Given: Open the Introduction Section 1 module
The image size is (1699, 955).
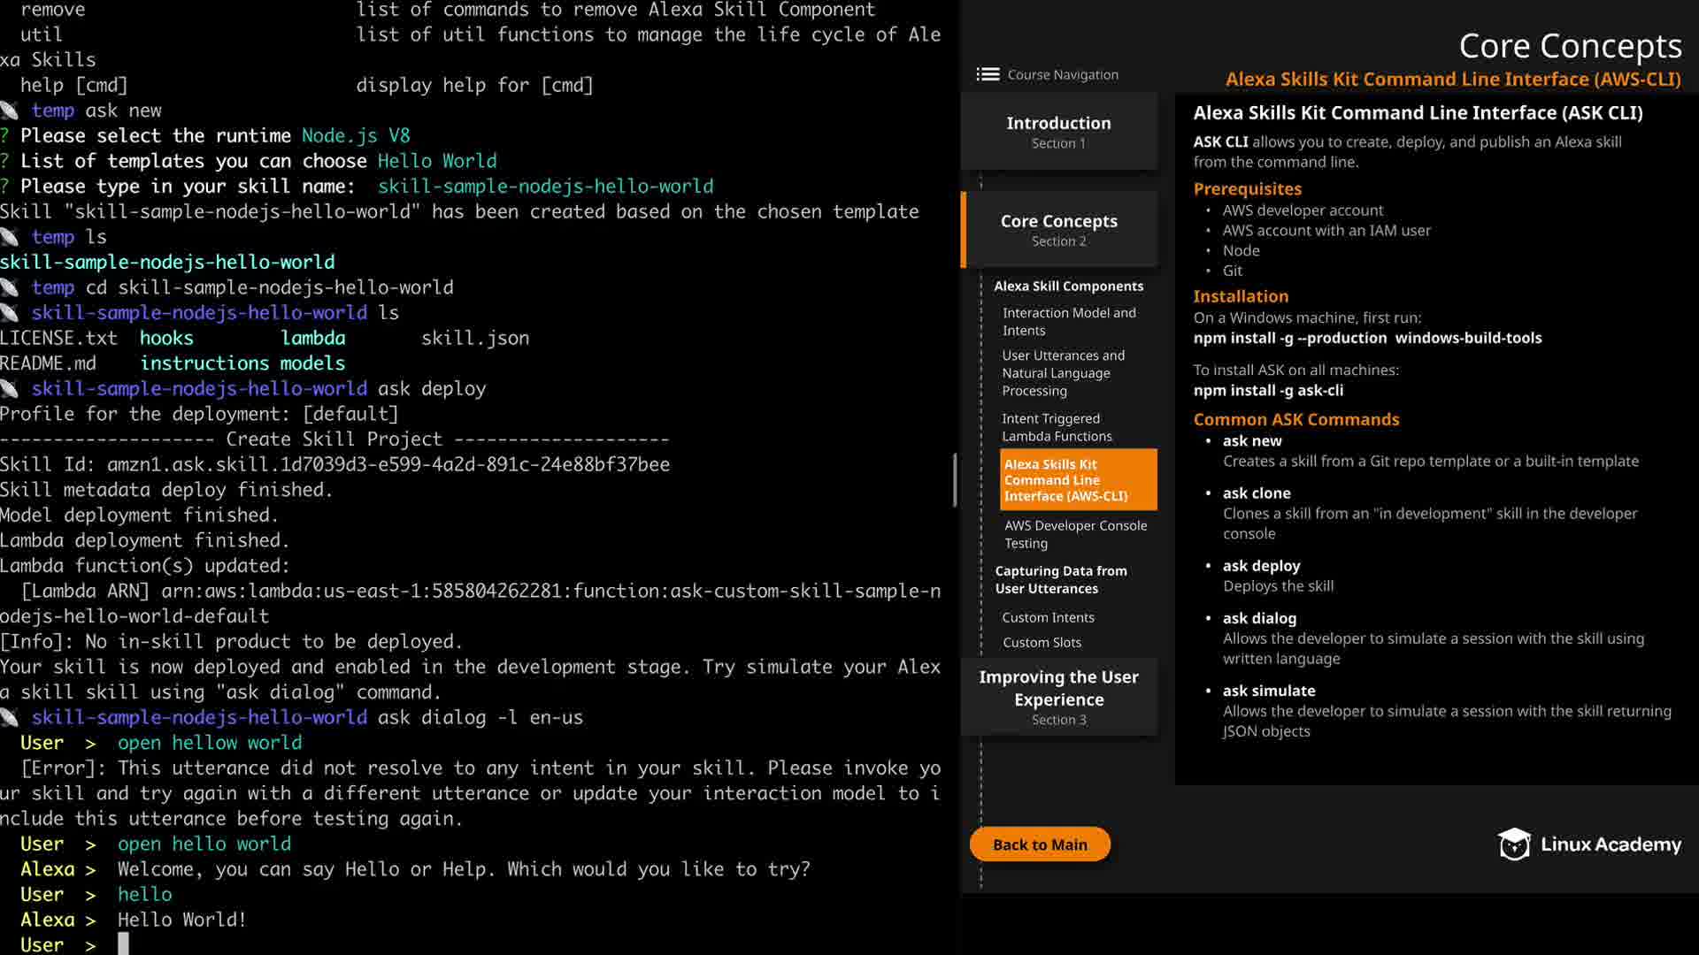Looking at the screenshot, I should coord(1058,132).
